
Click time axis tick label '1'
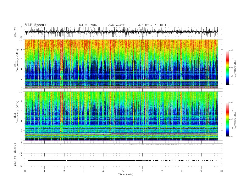(44, 171)
